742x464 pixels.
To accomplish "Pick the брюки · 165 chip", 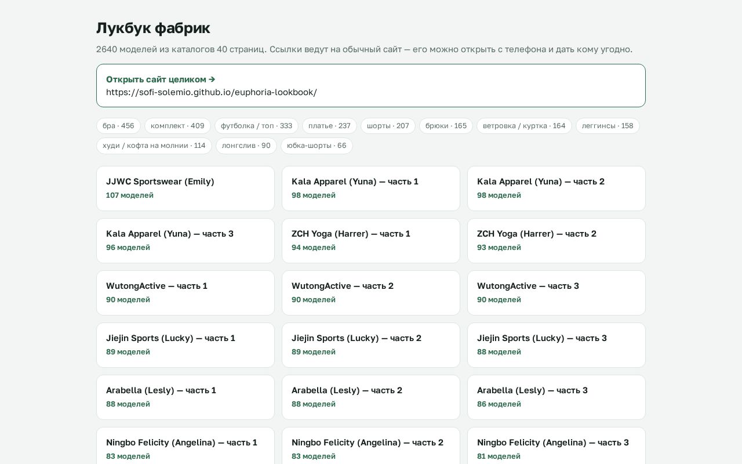I will pyautogui.click(x=446, y=126).
